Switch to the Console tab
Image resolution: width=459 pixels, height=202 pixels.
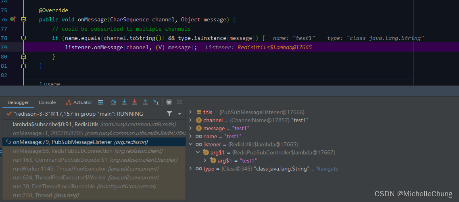point(47,102)
